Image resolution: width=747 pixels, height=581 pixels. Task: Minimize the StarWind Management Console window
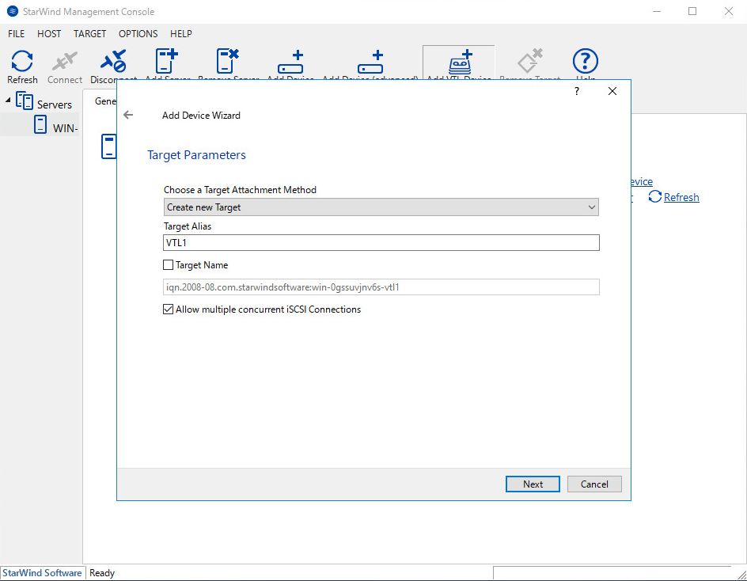pos(657,11)
